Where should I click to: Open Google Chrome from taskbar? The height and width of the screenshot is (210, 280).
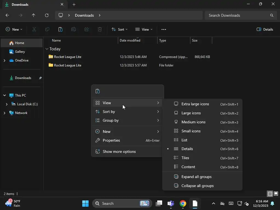pos(183,203)
